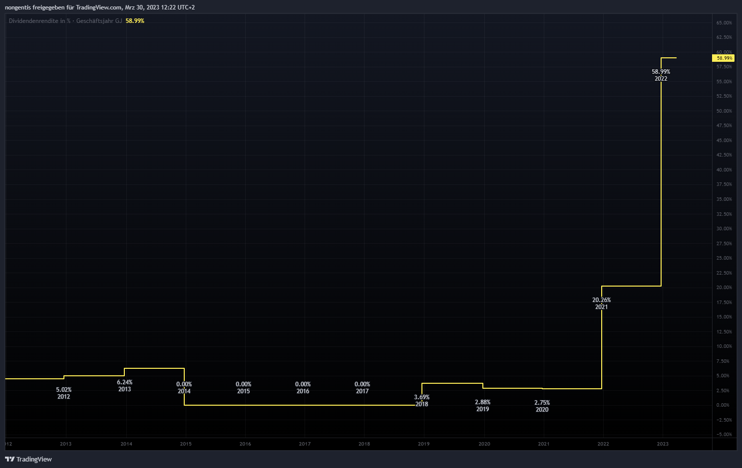Select the 20.26% 2021 data label
The height and width of the screenshot is (468, 742).
click(601, 304)
